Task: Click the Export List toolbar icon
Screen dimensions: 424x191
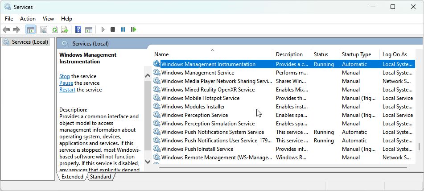Action: [x=65, y=29]
